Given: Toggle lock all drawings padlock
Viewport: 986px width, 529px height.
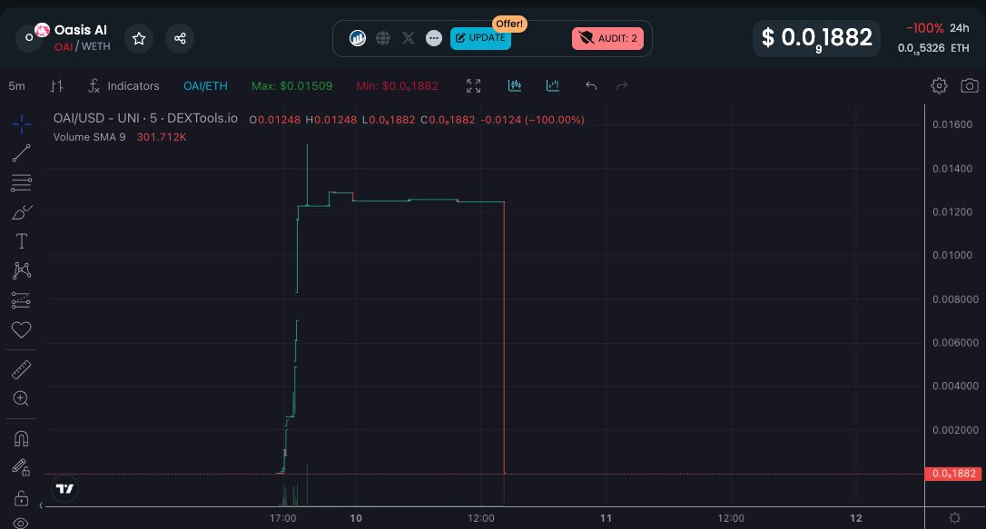Looking at the screenshot, I should tap(22, 498).
